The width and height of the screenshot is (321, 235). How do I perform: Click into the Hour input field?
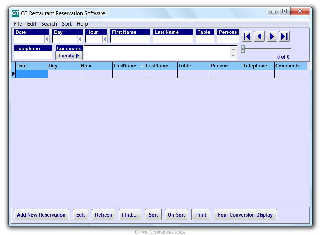coord(94,39)
